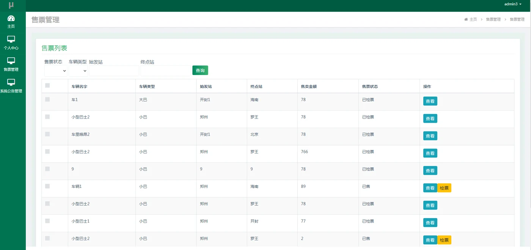
Task: Click 检票 for the row with amount 2
Action: tap(444, 240)
